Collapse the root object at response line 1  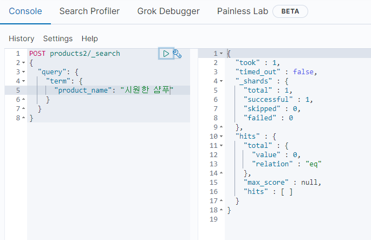click(x=222, y=54)
